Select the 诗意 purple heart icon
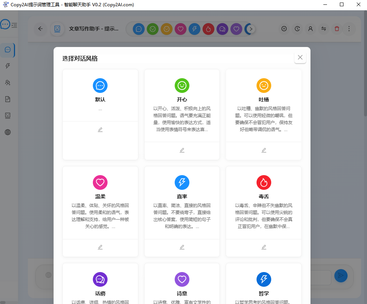The height and width of the screenshot is (304, 367). pos(182,279)
